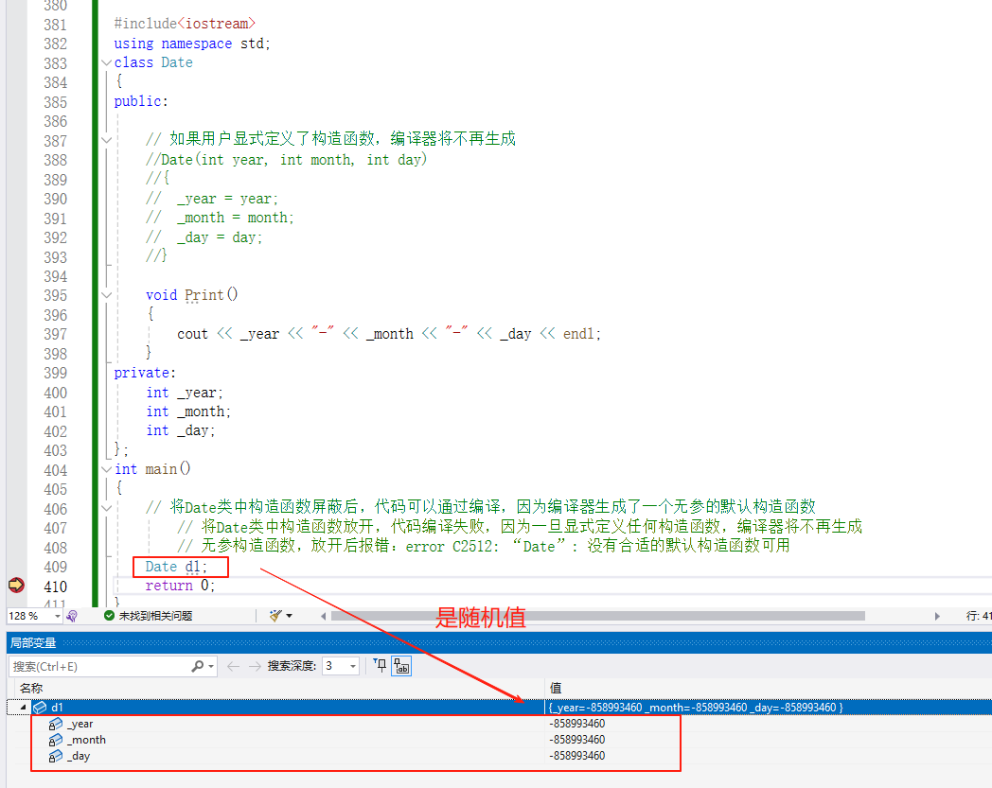Click the private: access specifier line
Screen dimensions: 992x788
click(145, 373)
